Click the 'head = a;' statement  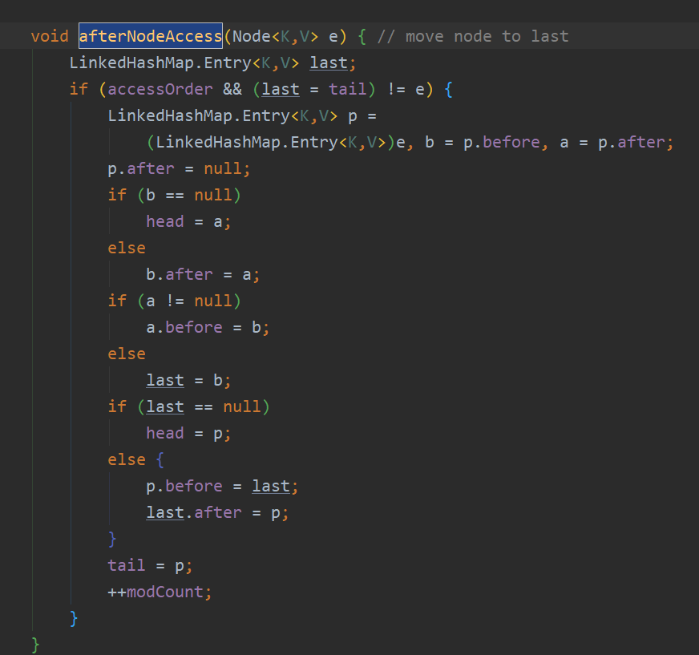[188, 221]
